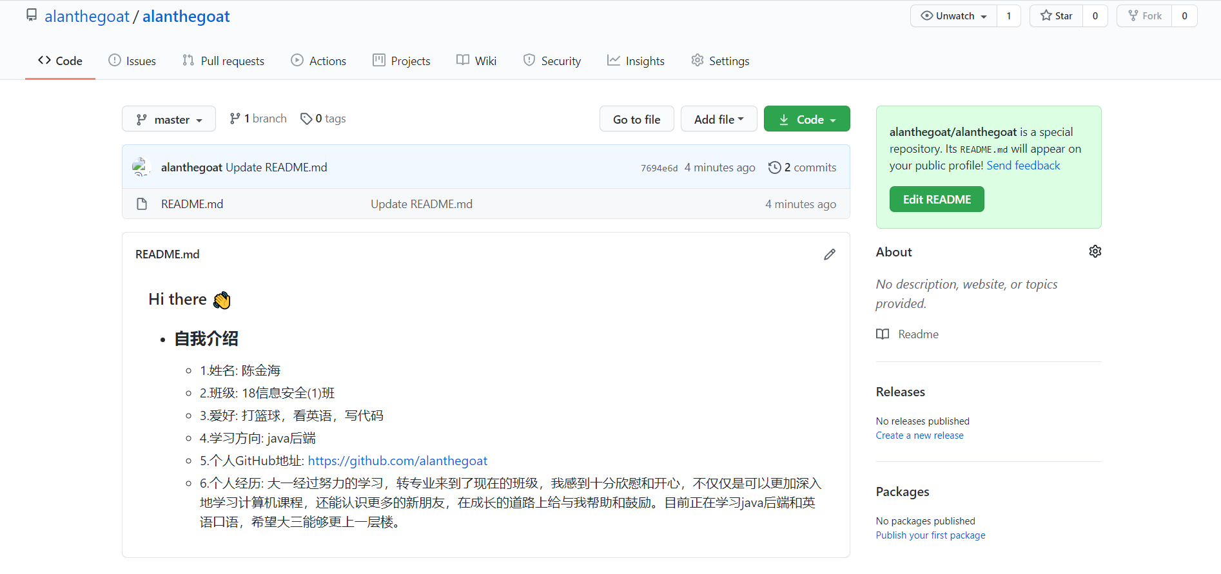Click Create a new release
Screen dimensions: 1221x574
[x=919, y=435]
